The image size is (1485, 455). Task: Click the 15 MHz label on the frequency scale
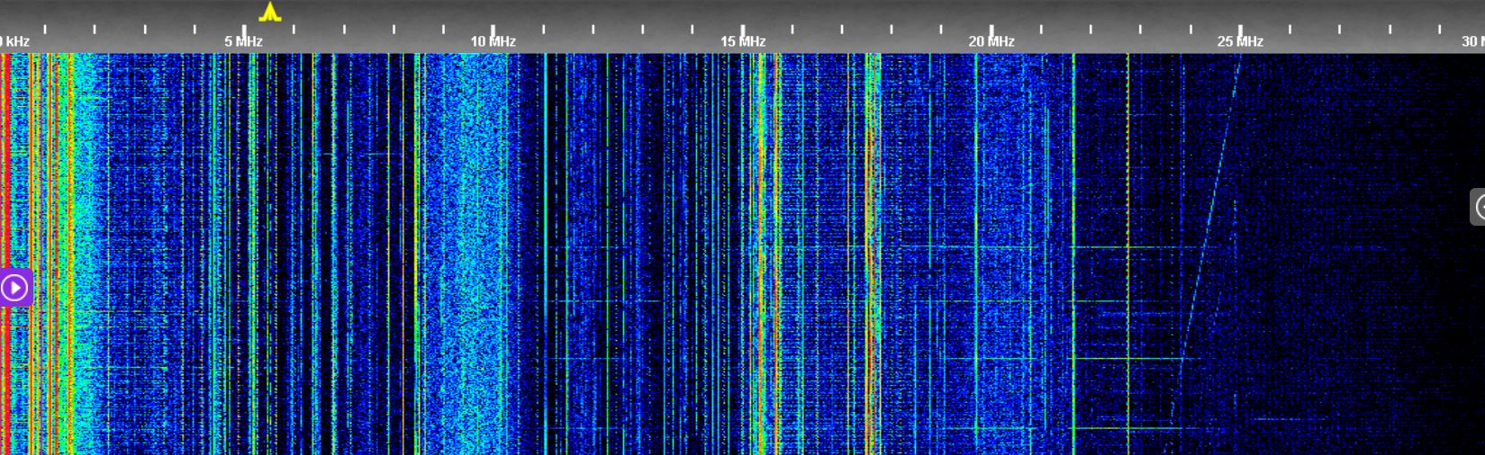pyautogui.click(x=743, y=41)
